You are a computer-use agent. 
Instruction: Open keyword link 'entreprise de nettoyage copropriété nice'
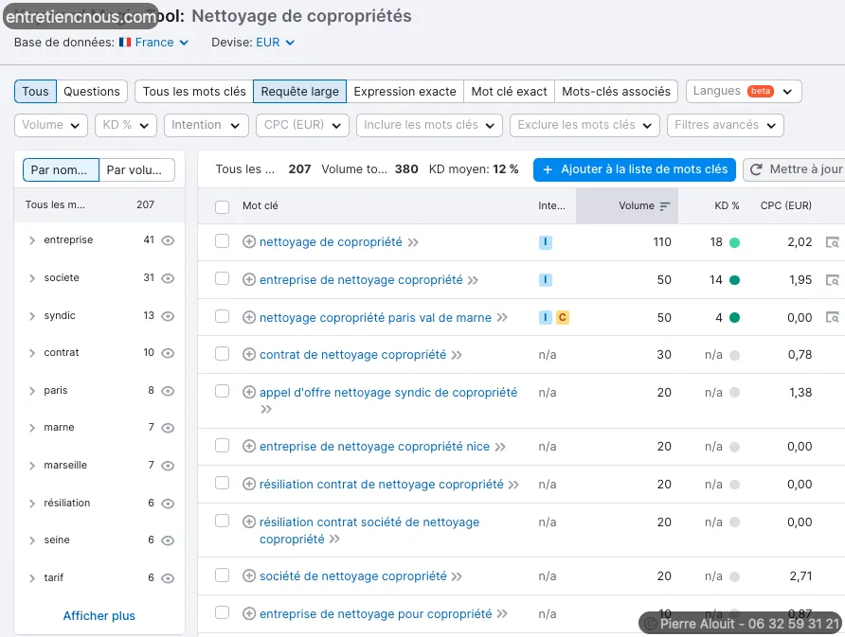tap(374, 447)
